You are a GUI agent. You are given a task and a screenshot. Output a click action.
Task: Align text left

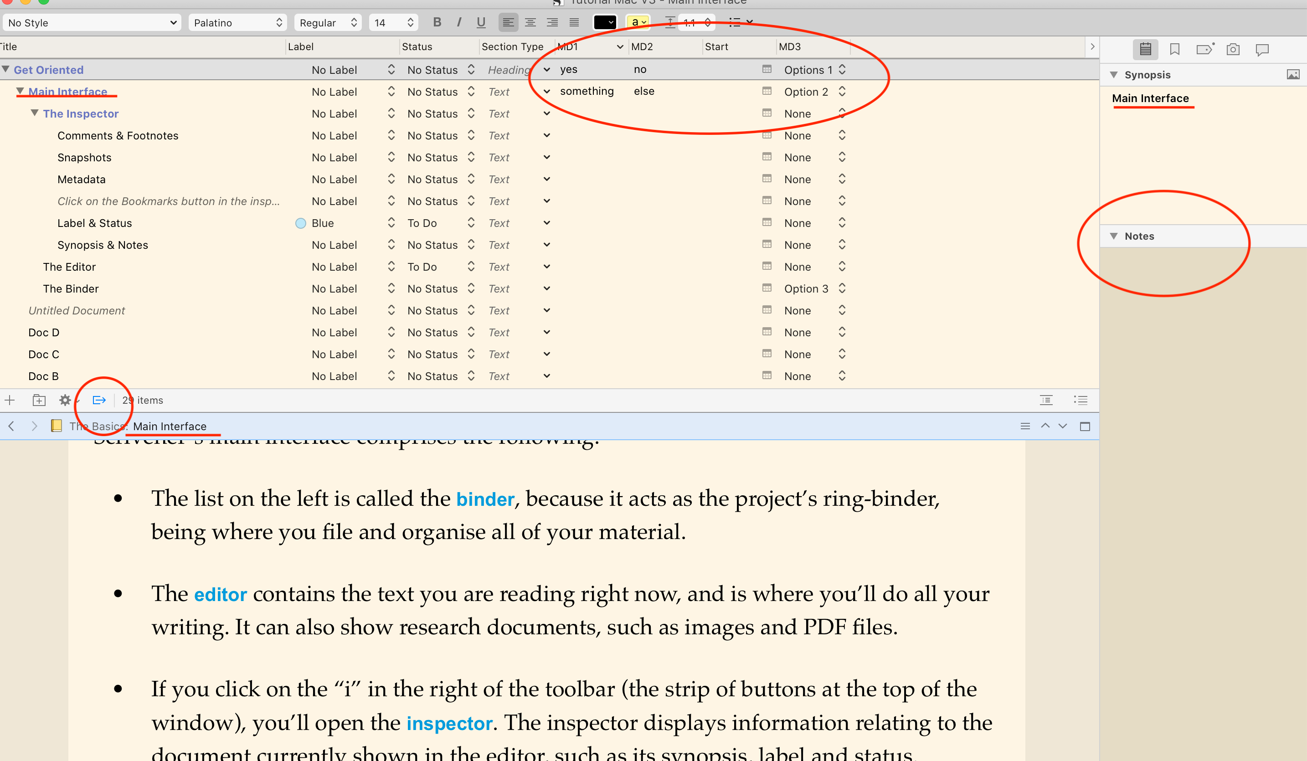pyautogui.click(x=508, y=22)
